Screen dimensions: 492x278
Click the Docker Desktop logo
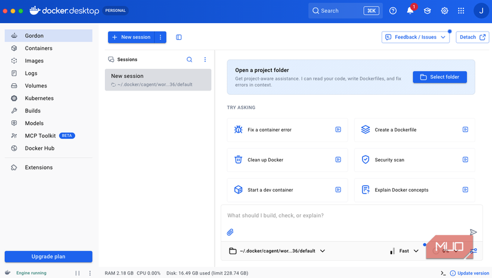coord(64,11)
